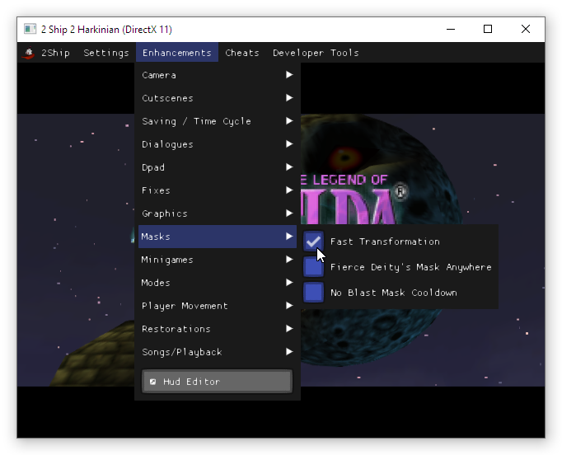Select the Player Movement menu entry
The image size is (562, 455).
(218, 306)
